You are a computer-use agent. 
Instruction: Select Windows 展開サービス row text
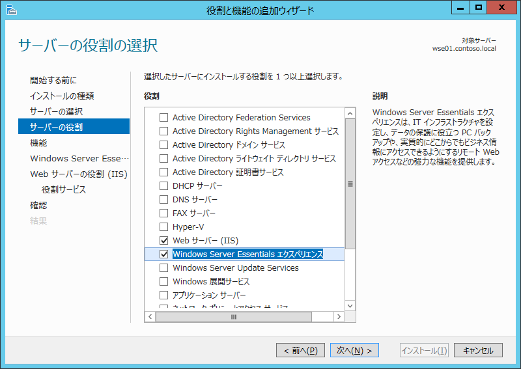click(211, 281)
